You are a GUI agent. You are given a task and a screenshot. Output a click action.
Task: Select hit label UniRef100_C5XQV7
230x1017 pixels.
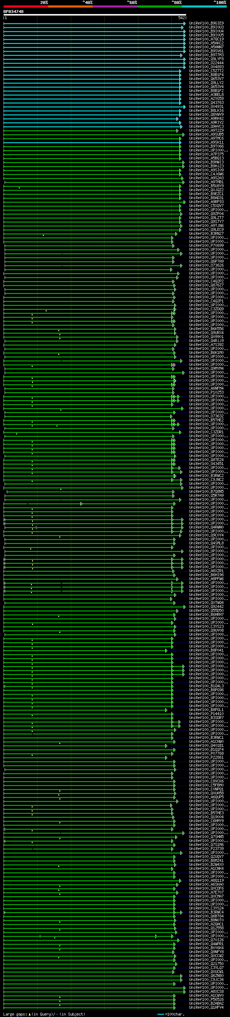[x=206, y=206]
